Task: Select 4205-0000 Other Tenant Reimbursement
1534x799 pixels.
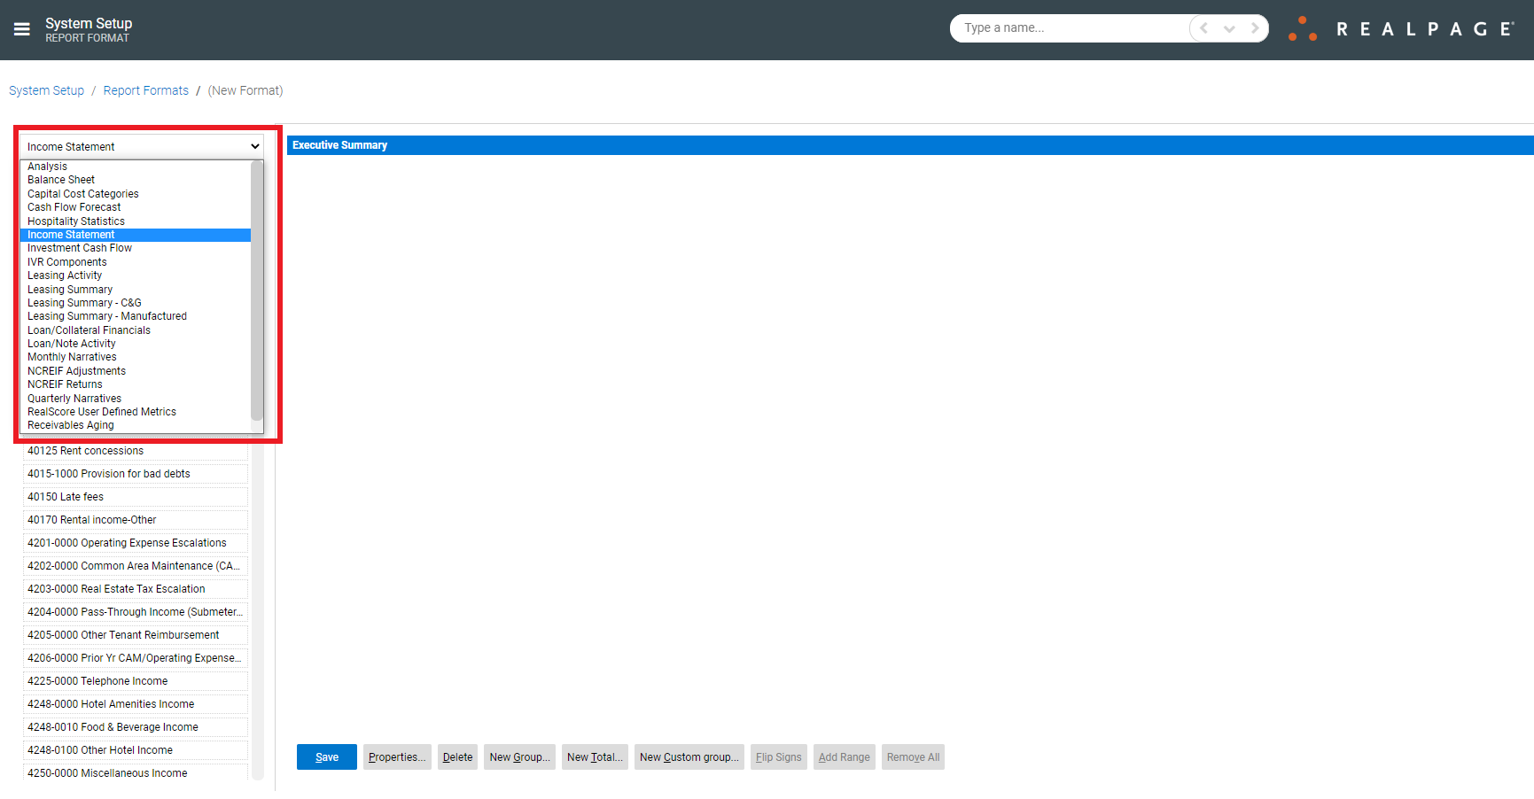Action: pyautogui.click(x=135, y=635)
